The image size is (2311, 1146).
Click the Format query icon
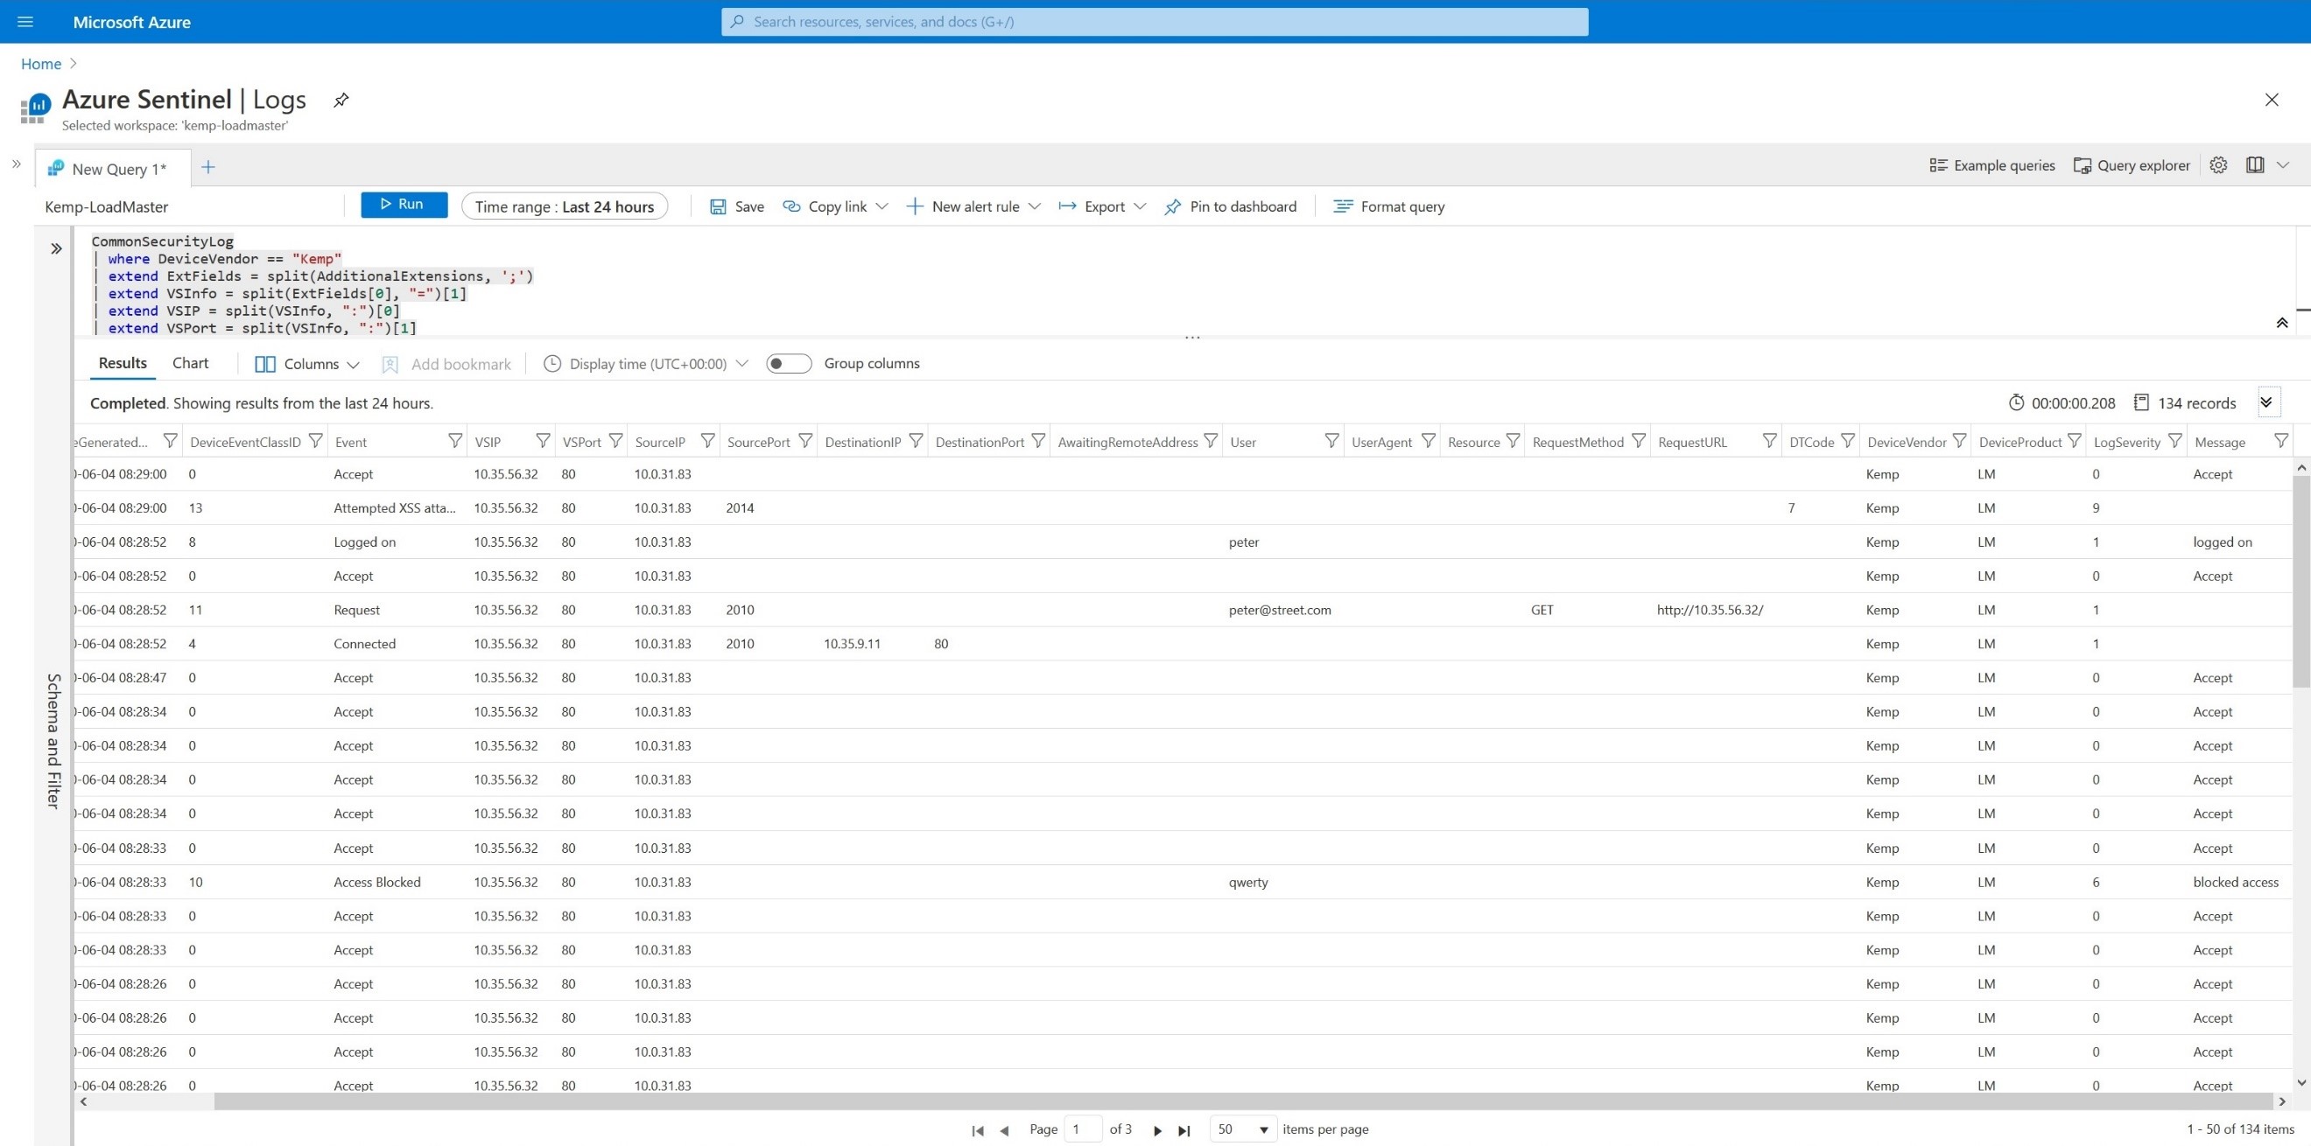pyautogui.click(x=1342, y=207)
